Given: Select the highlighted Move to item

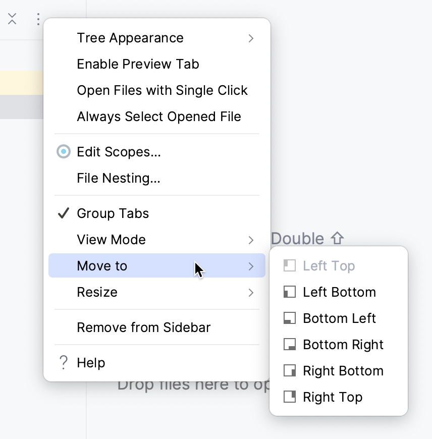Looking at the screenshot, I should (102, 266).
